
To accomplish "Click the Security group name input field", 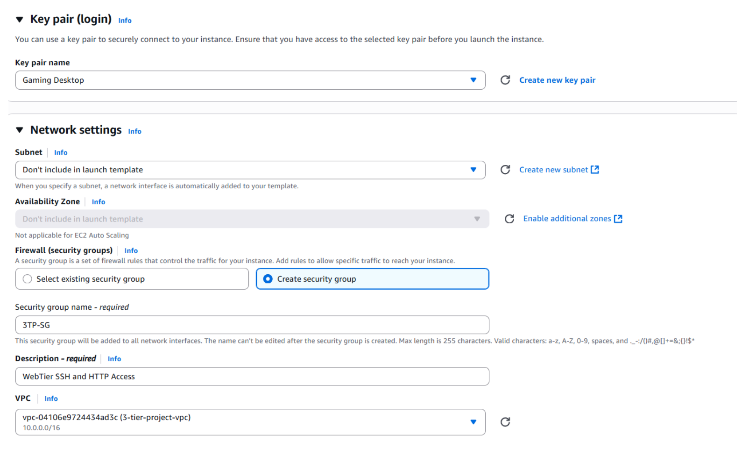I will 252,325.
